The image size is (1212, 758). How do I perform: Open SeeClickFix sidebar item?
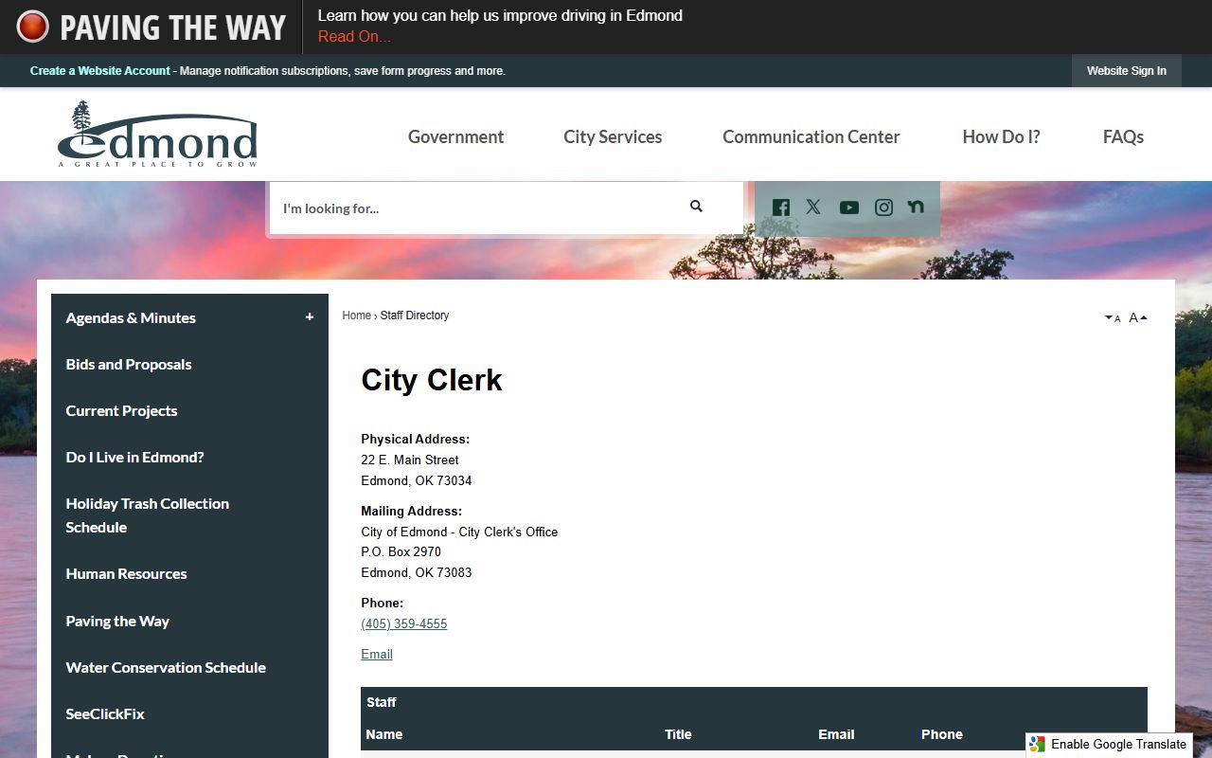(105, 713)
